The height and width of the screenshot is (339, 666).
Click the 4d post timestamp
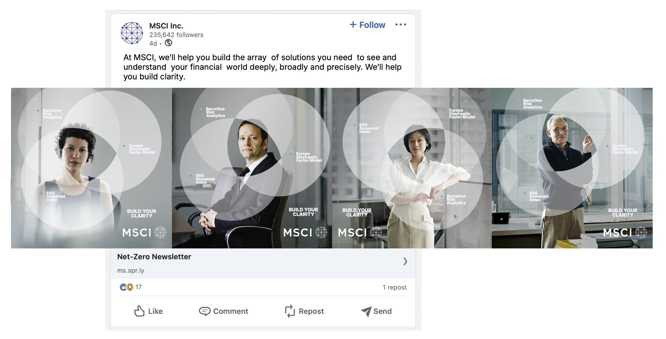153,43
